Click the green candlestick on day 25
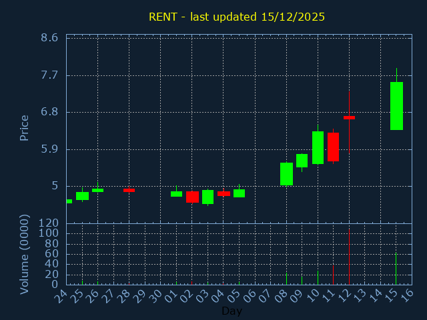The height and width of the screenshot is (320, 427). [82, 196]
